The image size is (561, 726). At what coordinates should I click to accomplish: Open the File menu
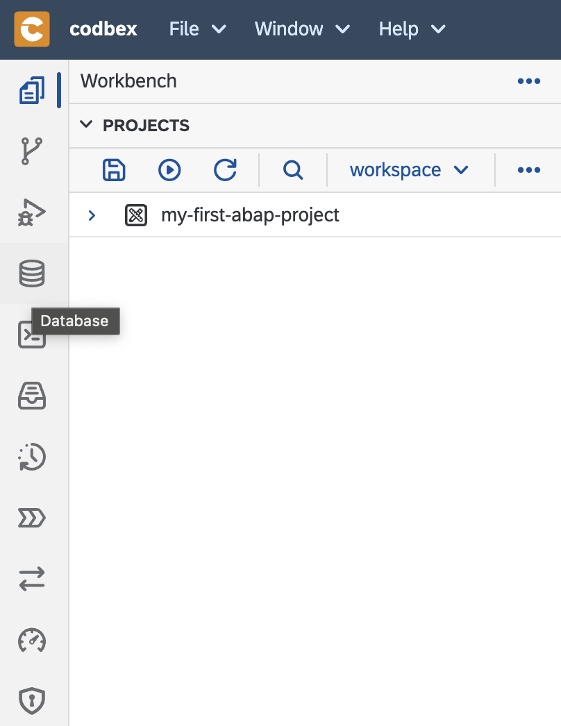point(198,29)
